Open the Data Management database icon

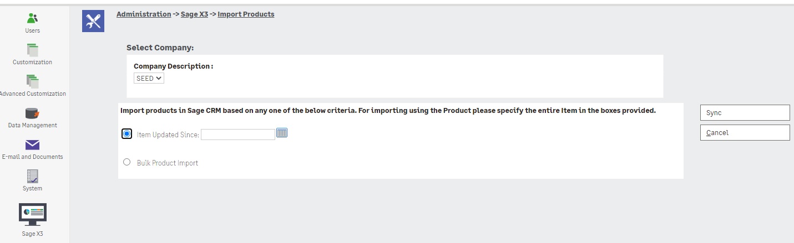(x=32, y=113)
